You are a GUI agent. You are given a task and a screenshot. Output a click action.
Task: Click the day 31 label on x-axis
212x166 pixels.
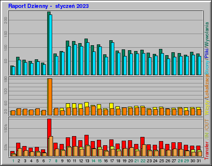(199, 161)
